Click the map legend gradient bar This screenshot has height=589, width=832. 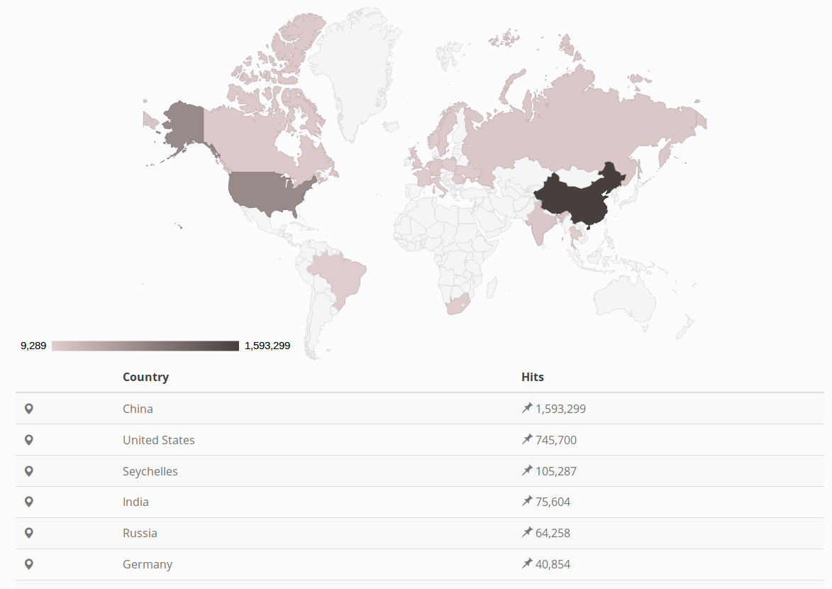[x=145, y=346]
